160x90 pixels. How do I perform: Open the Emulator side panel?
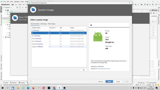159,63
